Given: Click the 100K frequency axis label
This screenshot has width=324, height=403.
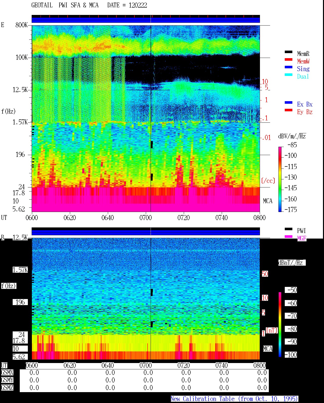Looking at the screenshot, I should [x=22, y=57].
